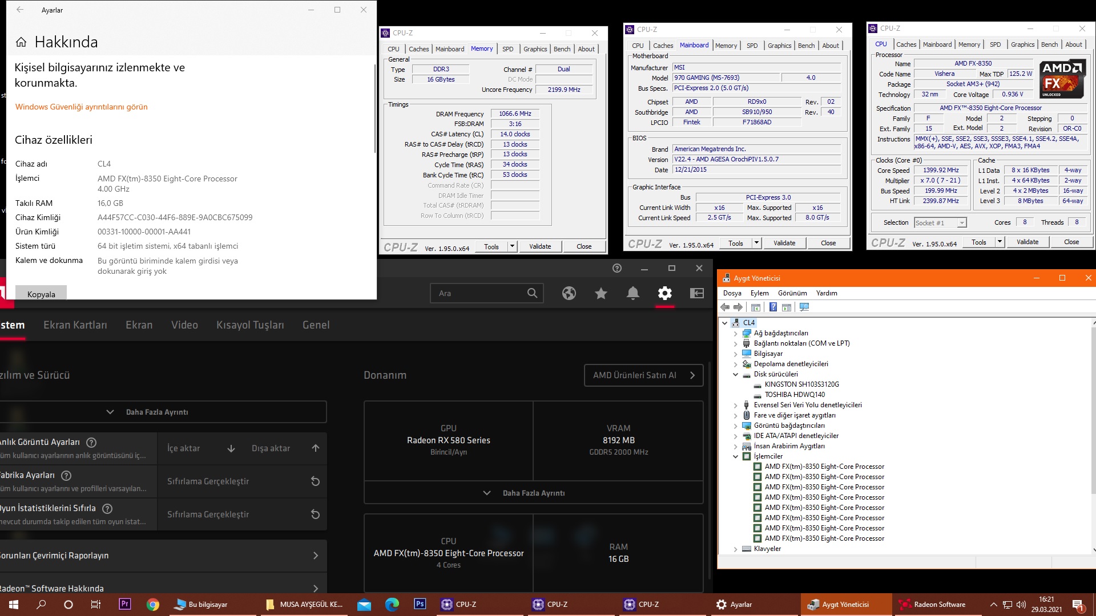1096x616 pixels.
Task: Click the home icon beside Hakkında
Action: [x=21, y=42]
